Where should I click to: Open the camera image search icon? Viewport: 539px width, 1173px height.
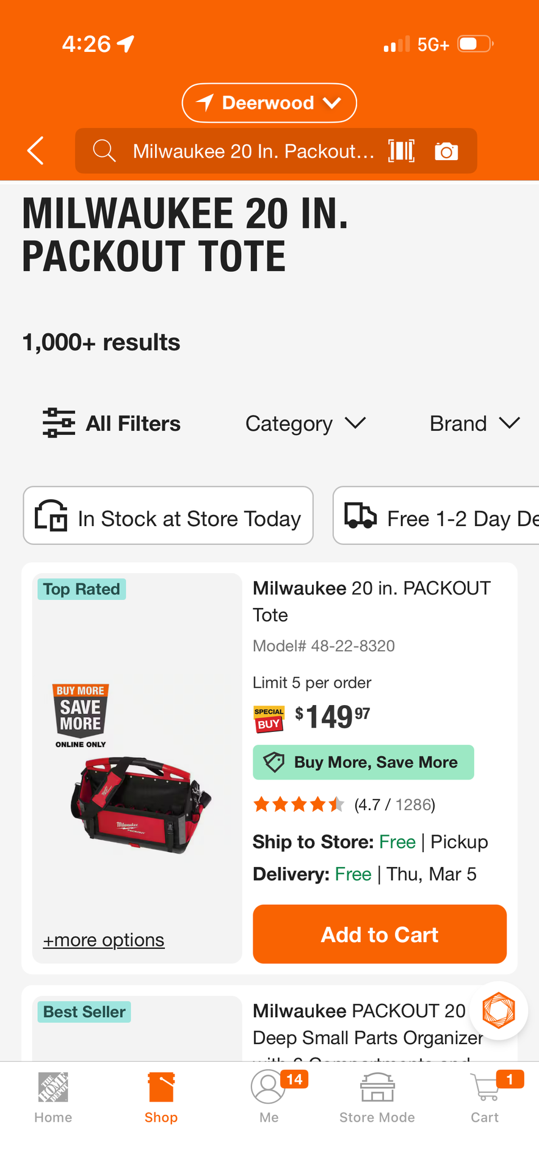(446, 151)
